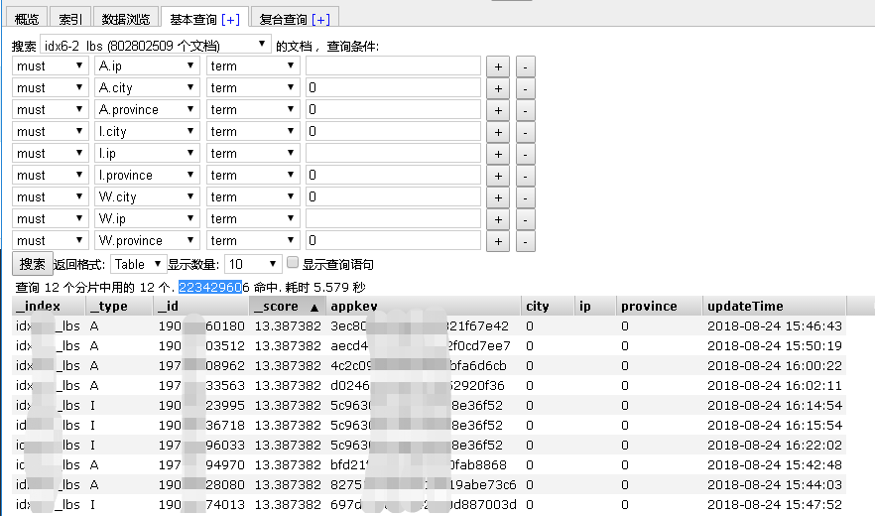Screen dimensions: 875x516
Task: Click the 搜索 button
Action: point(31,264)
